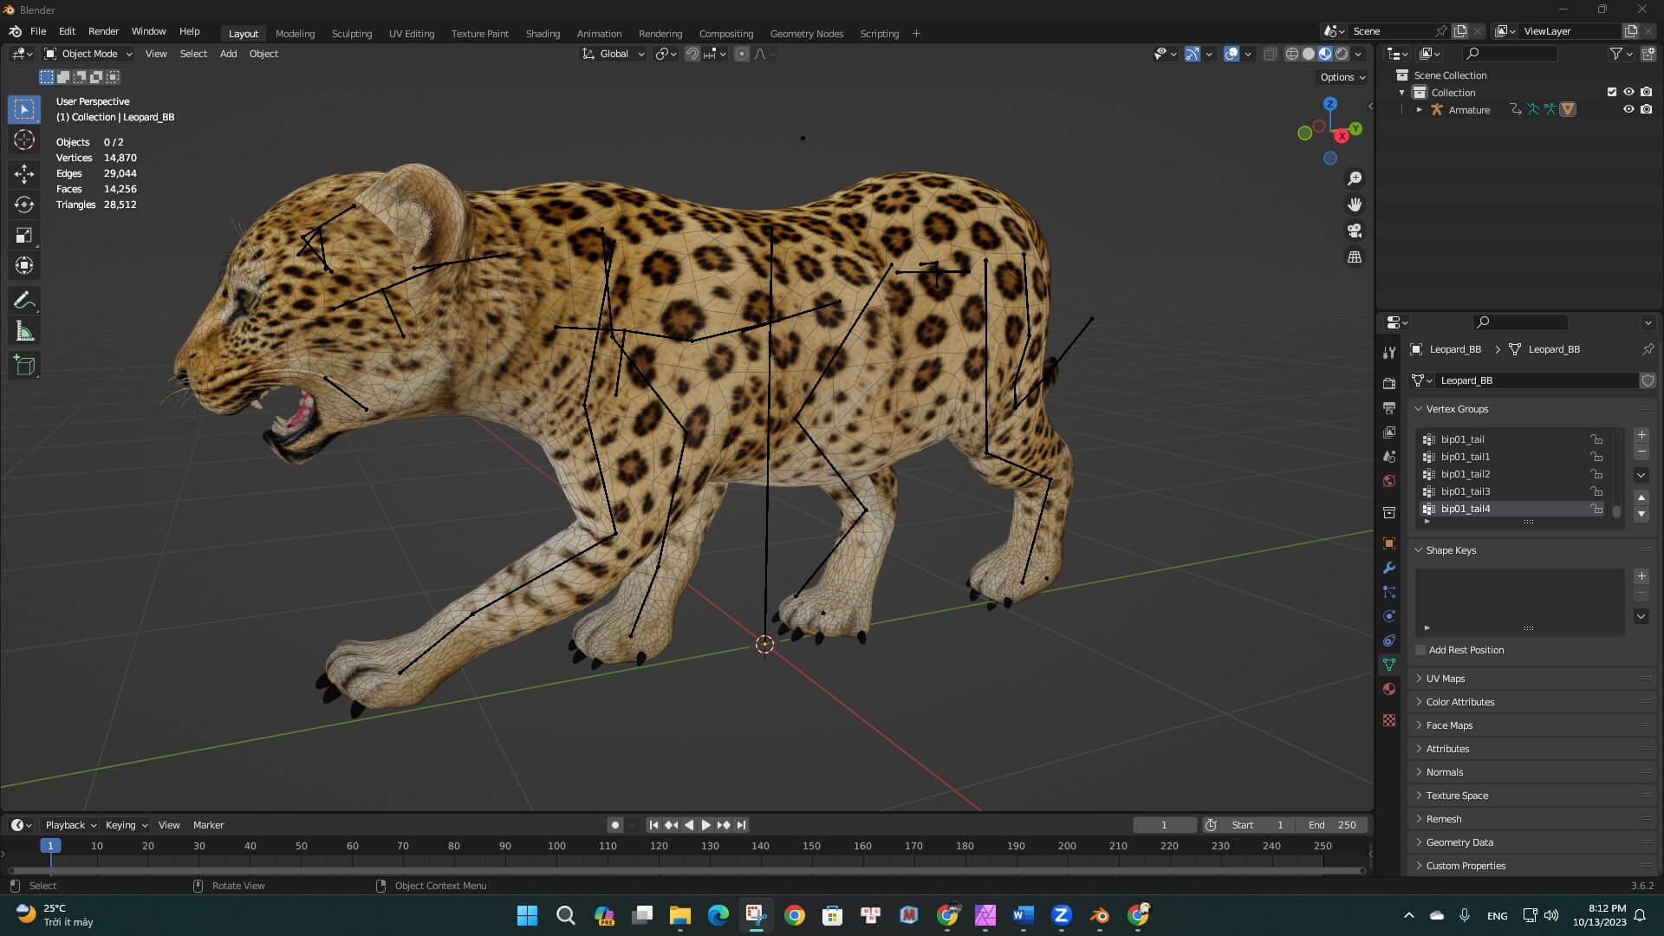Select the Transform tool
The image size is (1664, 936).
click(x=24, y=265)
